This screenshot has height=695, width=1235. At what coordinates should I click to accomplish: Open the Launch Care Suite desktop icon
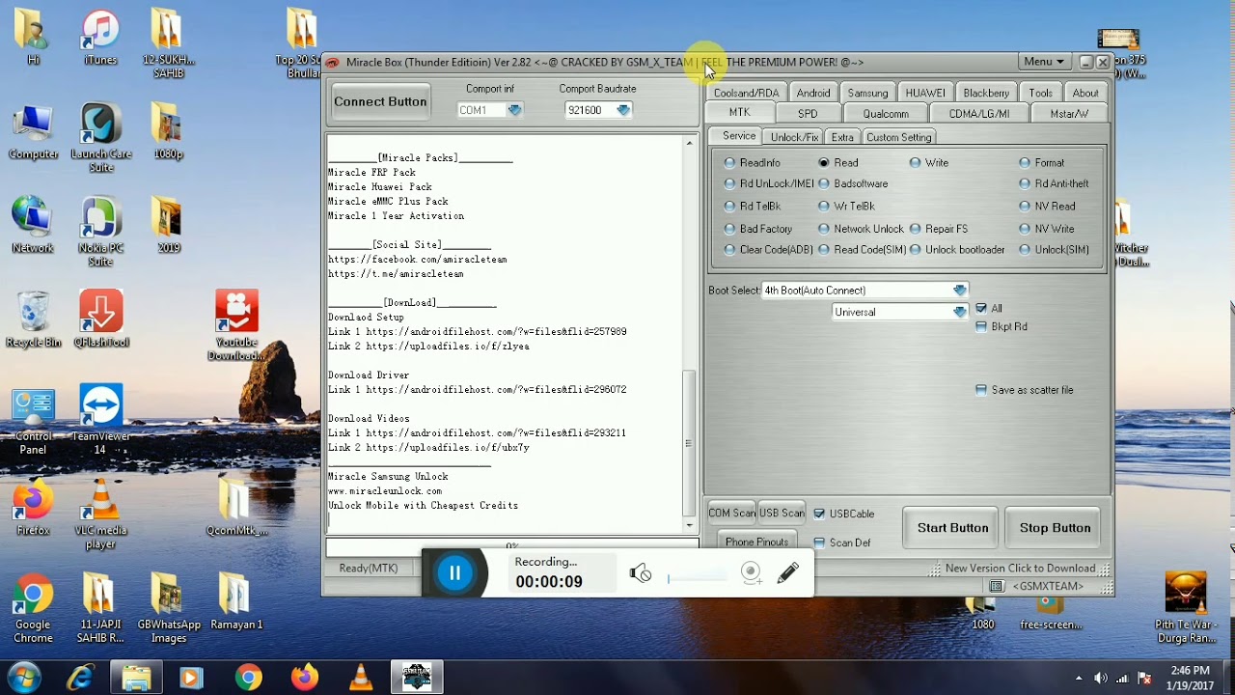tap(100, 138)
